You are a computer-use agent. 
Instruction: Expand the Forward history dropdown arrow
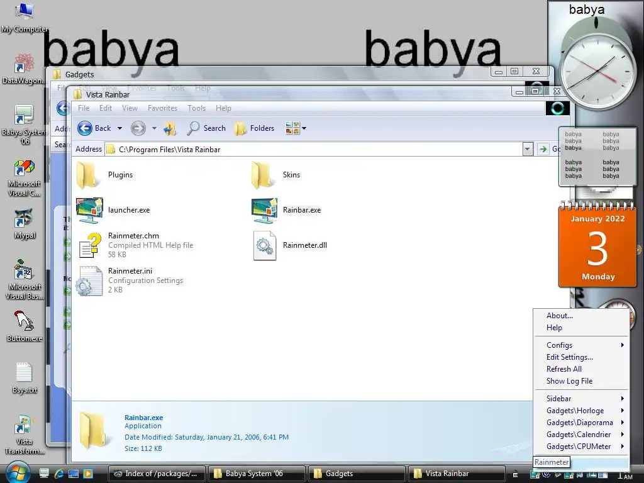[155, 128]
